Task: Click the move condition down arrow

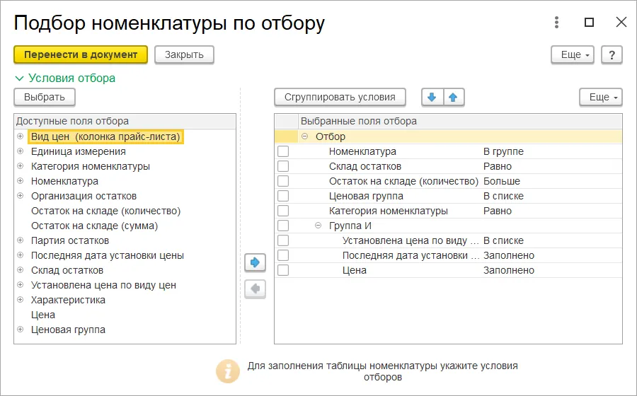Action: [x=432, y=97]
